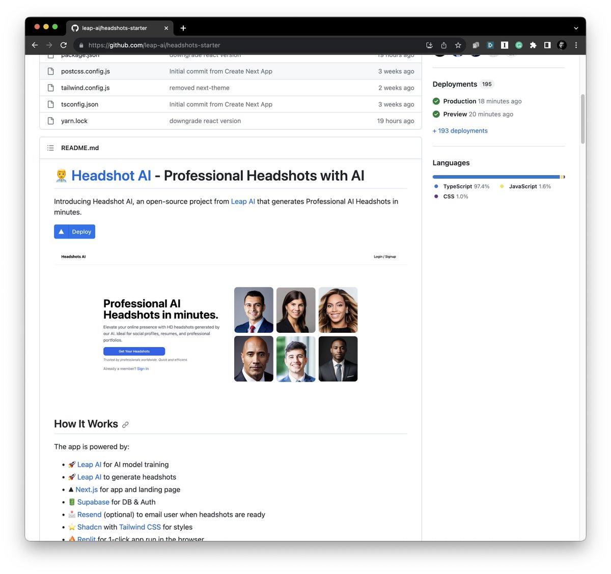Click the green check icon beside Preview
Screen dimensions: 611x574
[436, 114]
